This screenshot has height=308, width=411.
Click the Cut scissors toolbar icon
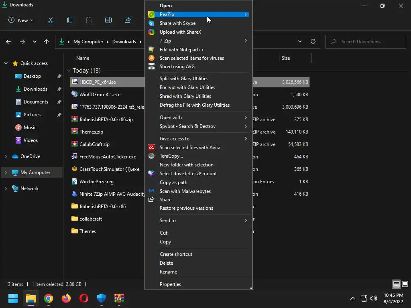(50, 20)
